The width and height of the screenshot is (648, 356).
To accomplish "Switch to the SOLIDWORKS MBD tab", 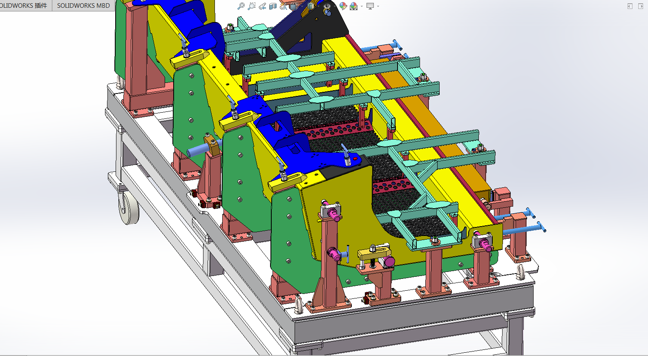I will [x=83, y=5].
